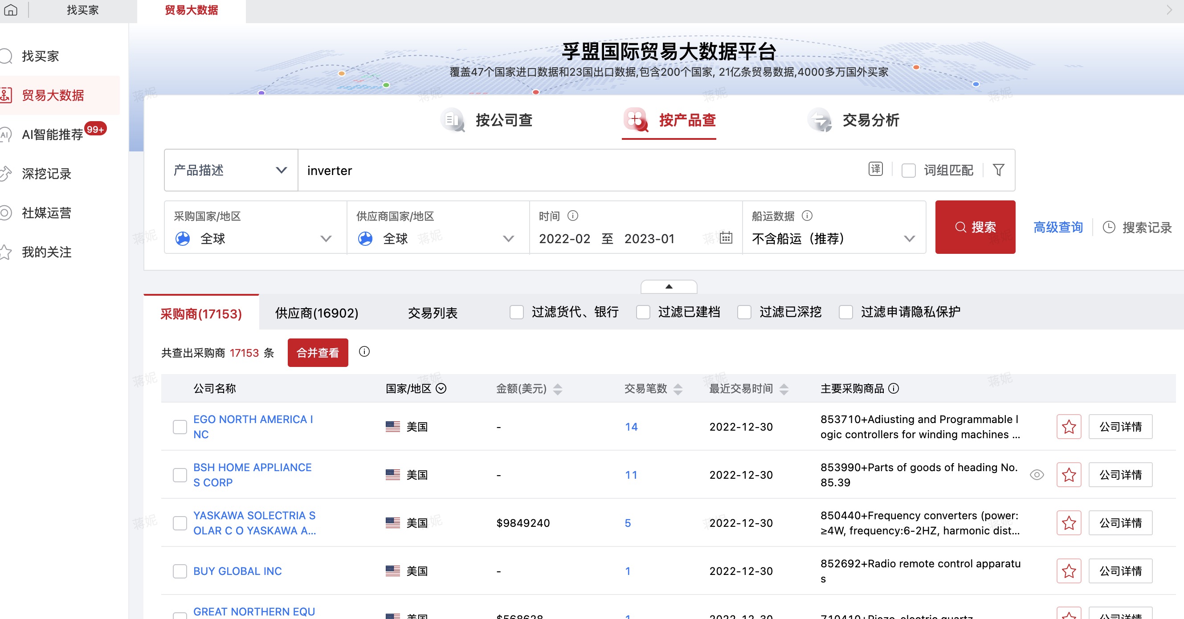1184x619 pixels.
Task: Open the 船运数据 dropdown
Action: click(x=909, y=239)
